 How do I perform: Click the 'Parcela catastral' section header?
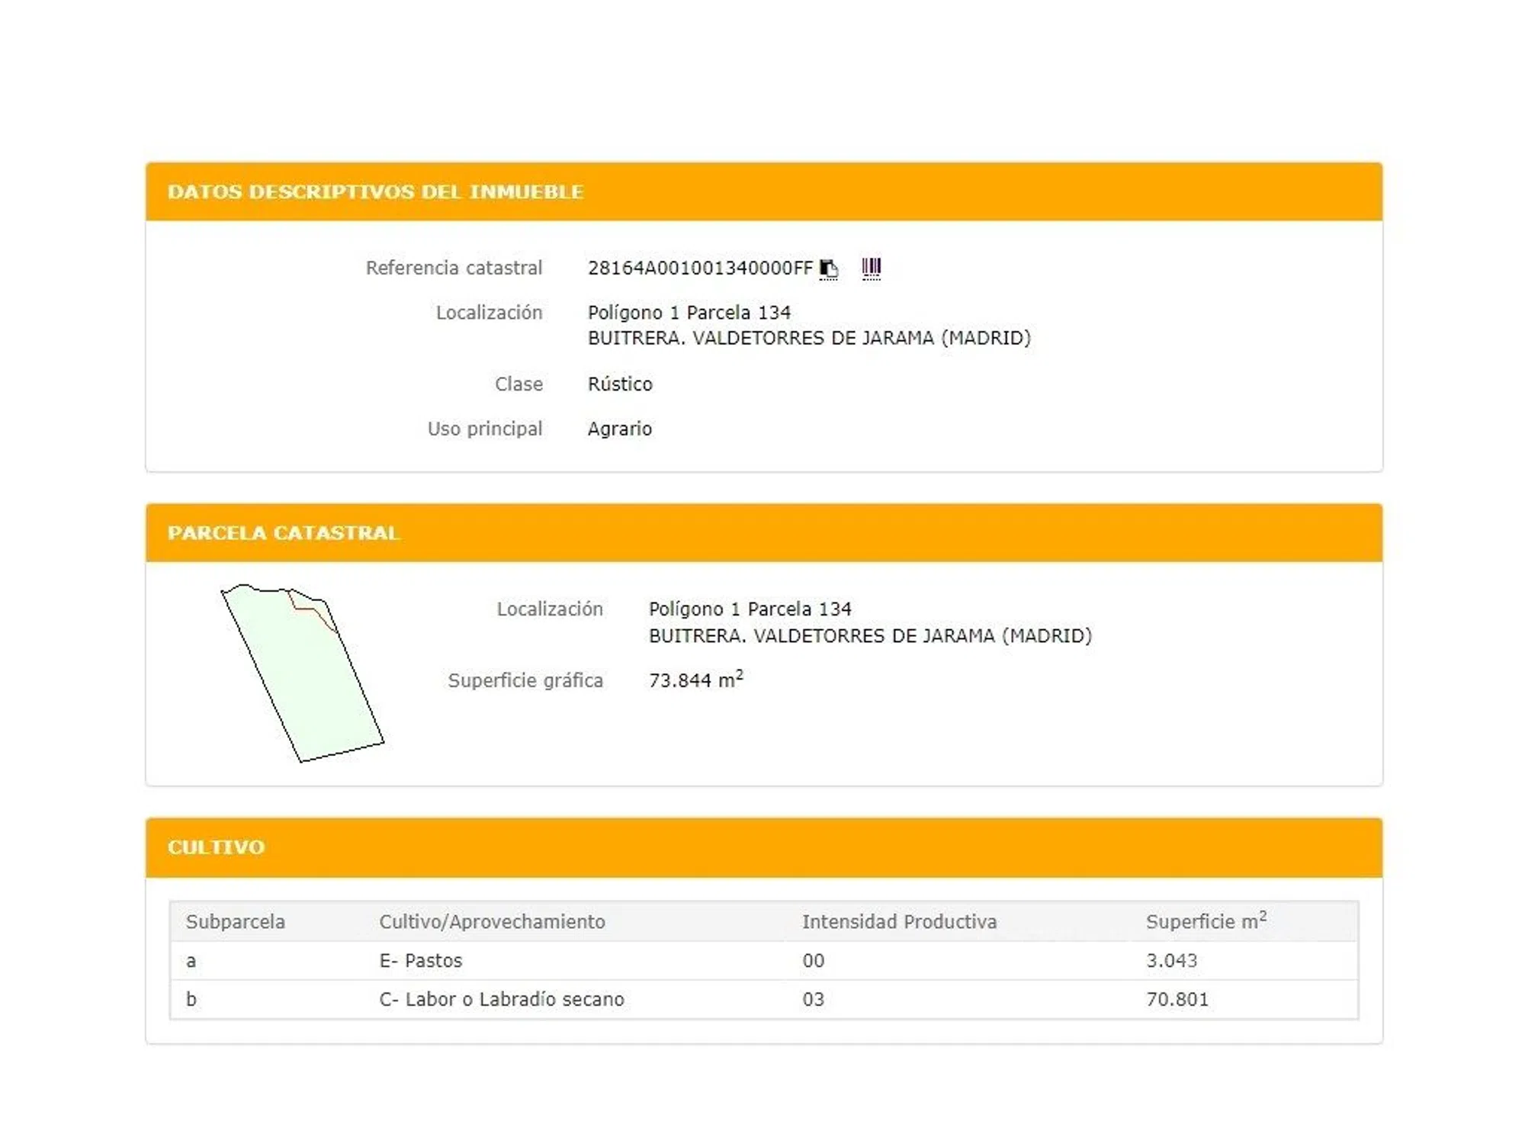click(284, 532)
